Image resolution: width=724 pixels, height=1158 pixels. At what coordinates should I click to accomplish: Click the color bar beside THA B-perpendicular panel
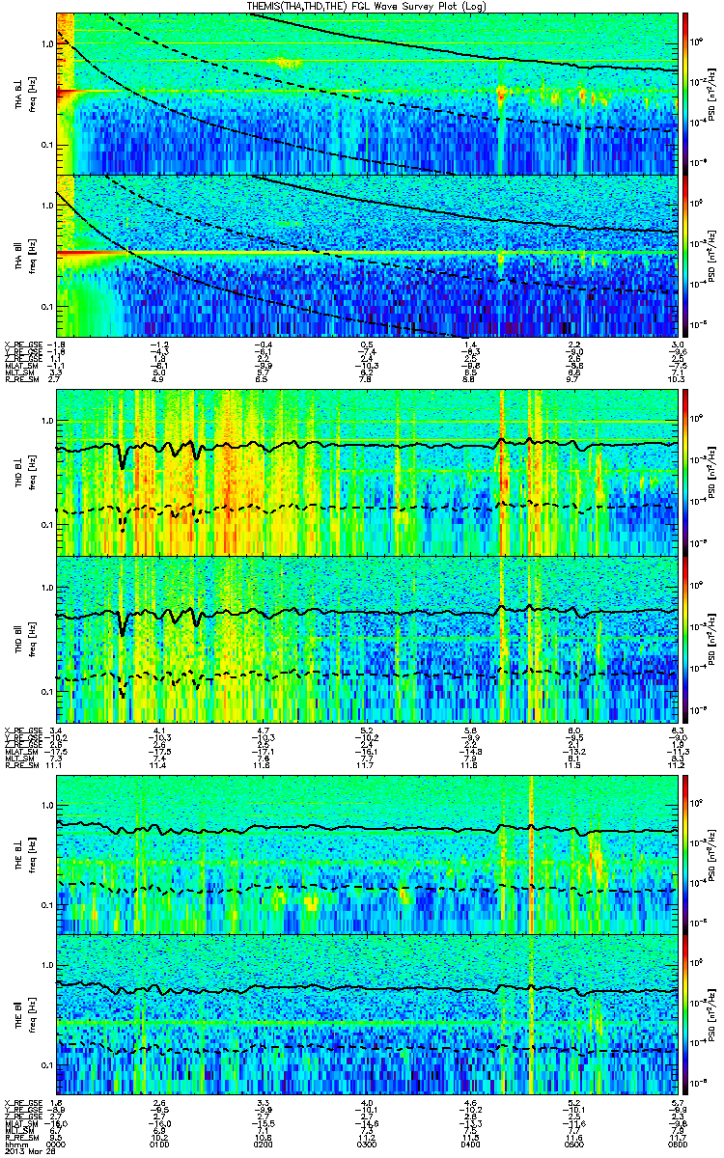pyautogui.click(x=685, y=94)
